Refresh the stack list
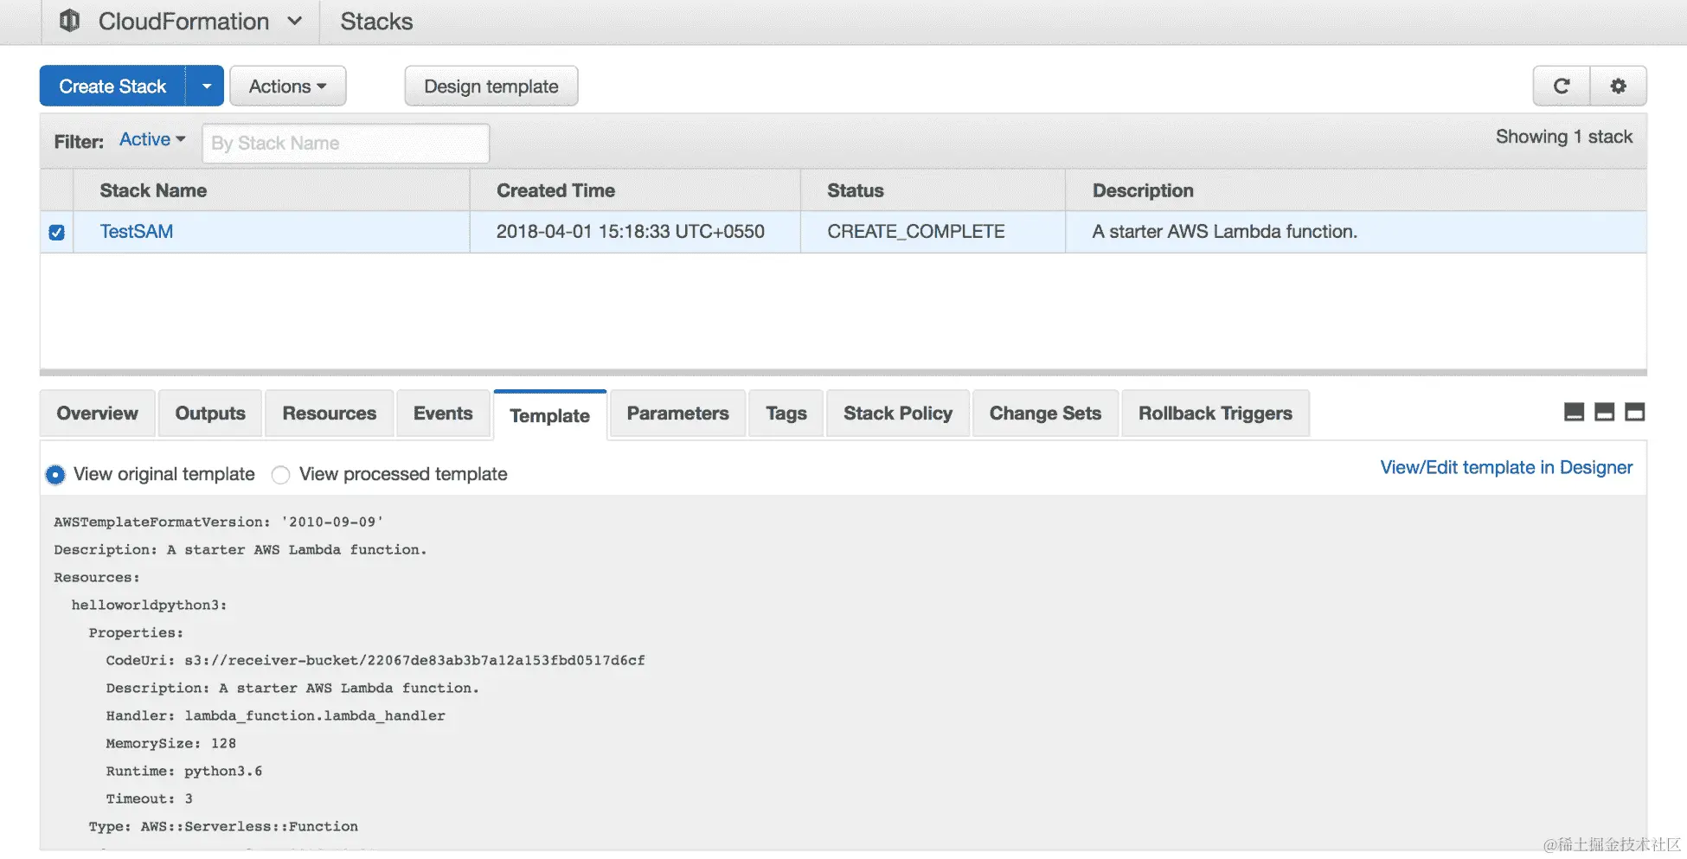1687x859 pixels. click(1562, 86)
